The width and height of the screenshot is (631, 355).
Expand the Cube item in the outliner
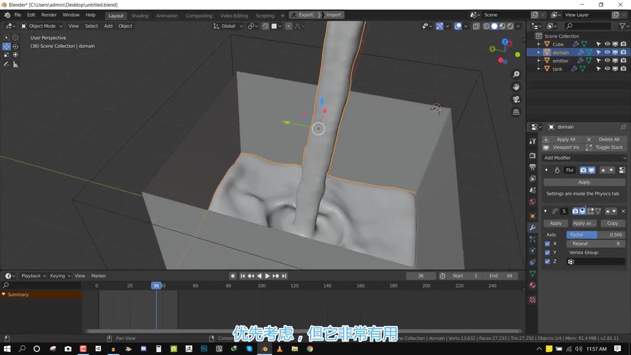pos(538,44)
